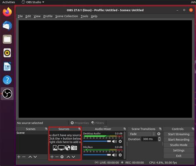Click the image source icon in Sources
The image size is (196, 166).
(55, 148)
